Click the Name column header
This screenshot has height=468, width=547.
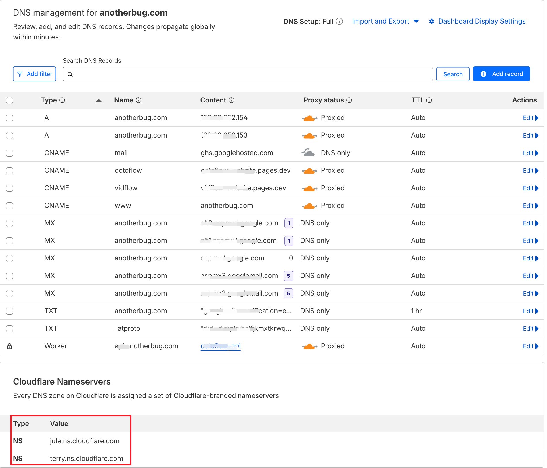coord(124,100)
